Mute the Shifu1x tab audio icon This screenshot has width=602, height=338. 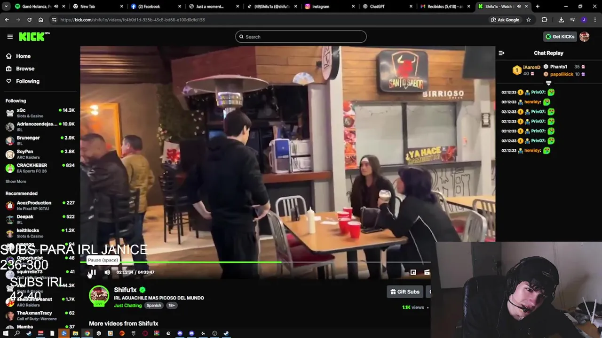click(519, 7)
